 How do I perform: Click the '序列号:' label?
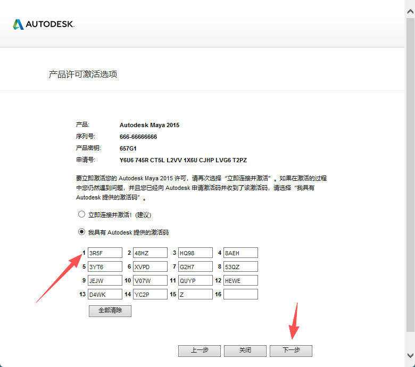click(86, 137)
